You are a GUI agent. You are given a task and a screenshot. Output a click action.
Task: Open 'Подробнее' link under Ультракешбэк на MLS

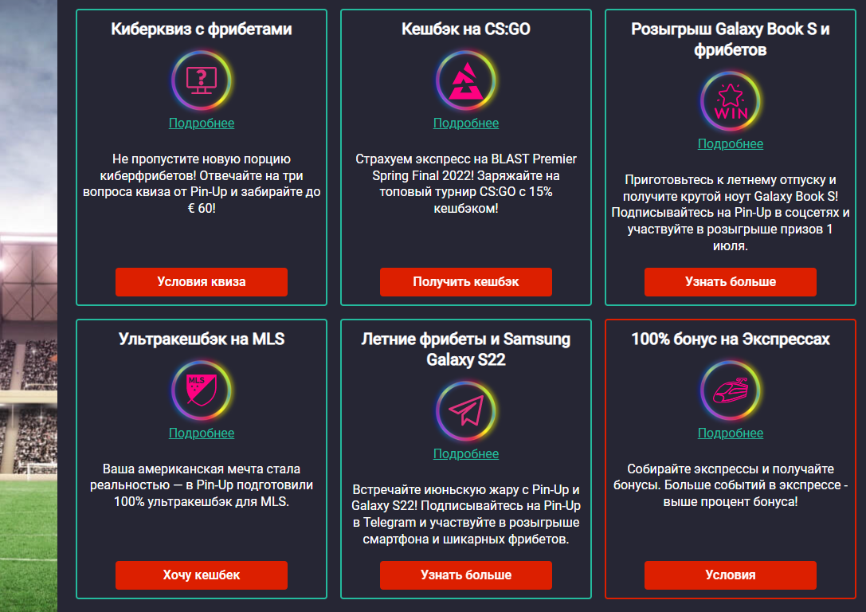[202, 433]
